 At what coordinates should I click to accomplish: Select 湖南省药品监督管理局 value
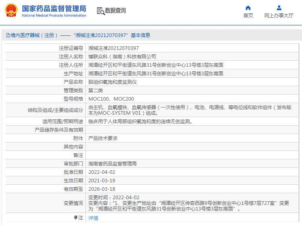pyautogui.click(x=112, y=164)
